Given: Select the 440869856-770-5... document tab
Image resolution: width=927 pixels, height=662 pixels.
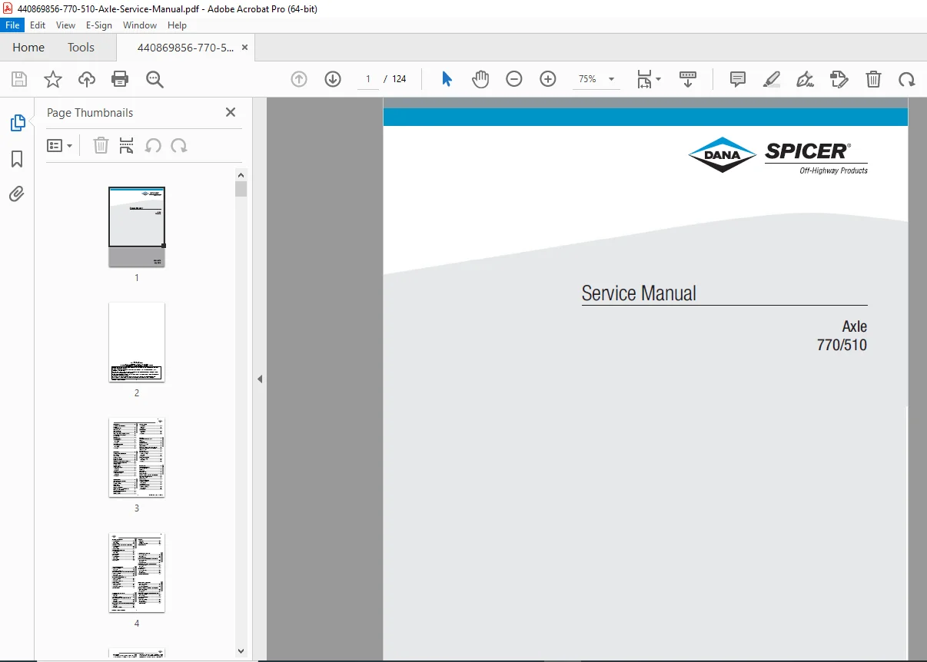Looking at the screenshot, I should pos(185,48).
